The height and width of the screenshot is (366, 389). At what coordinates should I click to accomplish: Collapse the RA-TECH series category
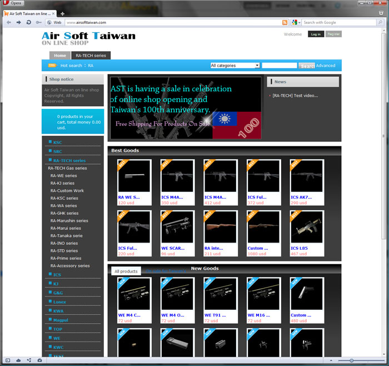(x=69, y=161)
